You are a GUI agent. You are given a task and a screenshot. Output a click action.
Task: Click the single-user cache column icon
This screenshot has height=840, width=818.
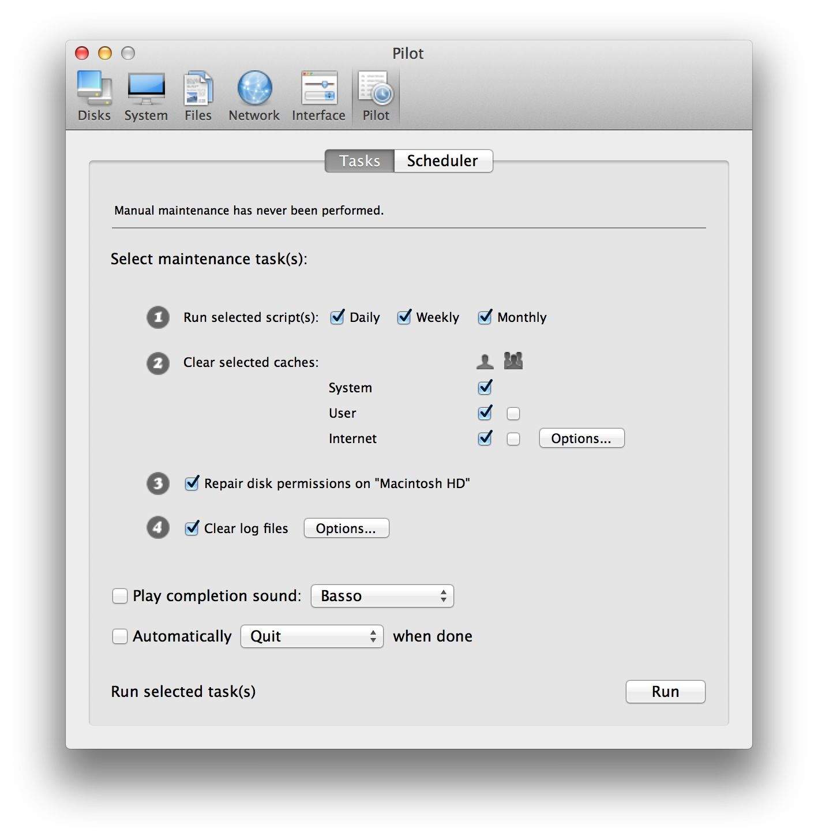[x=485, y=362]
